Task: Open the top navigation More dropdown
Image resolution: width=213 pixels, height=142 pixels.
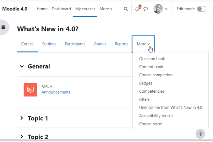Action: point(106,9)
